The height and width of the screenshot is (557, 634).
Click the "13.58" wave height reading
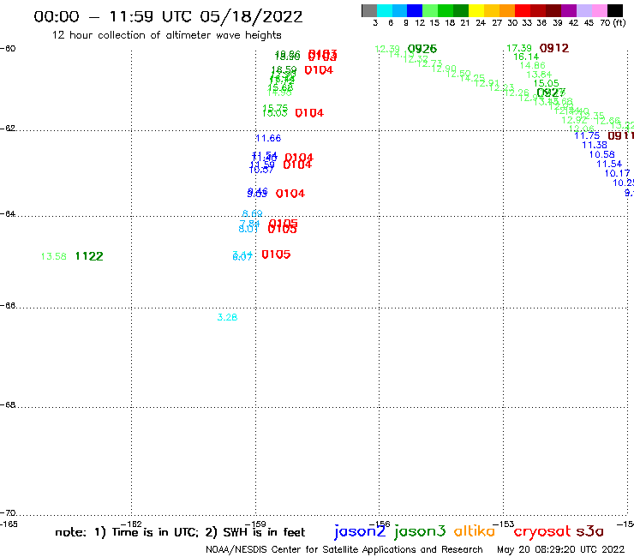53,256
